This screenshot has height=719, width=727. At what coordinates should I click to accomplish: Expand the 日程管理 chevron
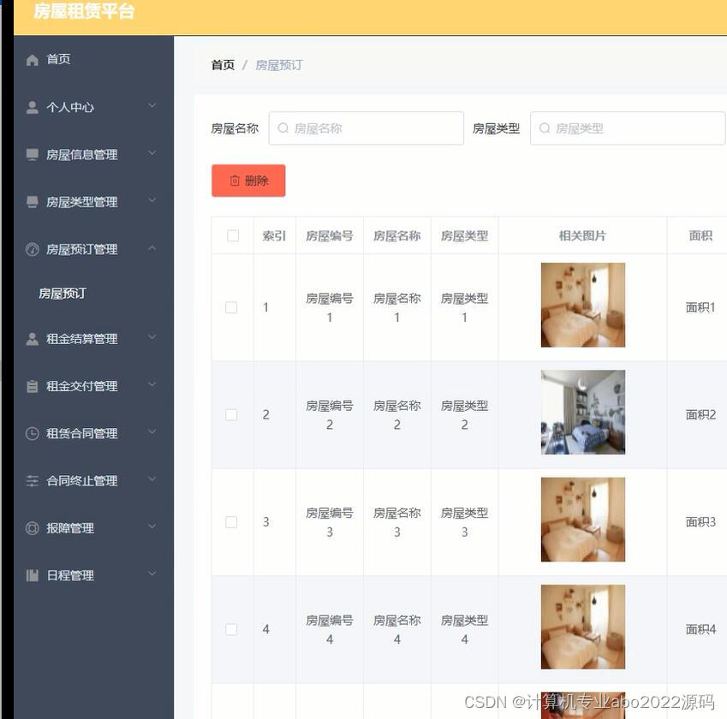coord(152,573)
